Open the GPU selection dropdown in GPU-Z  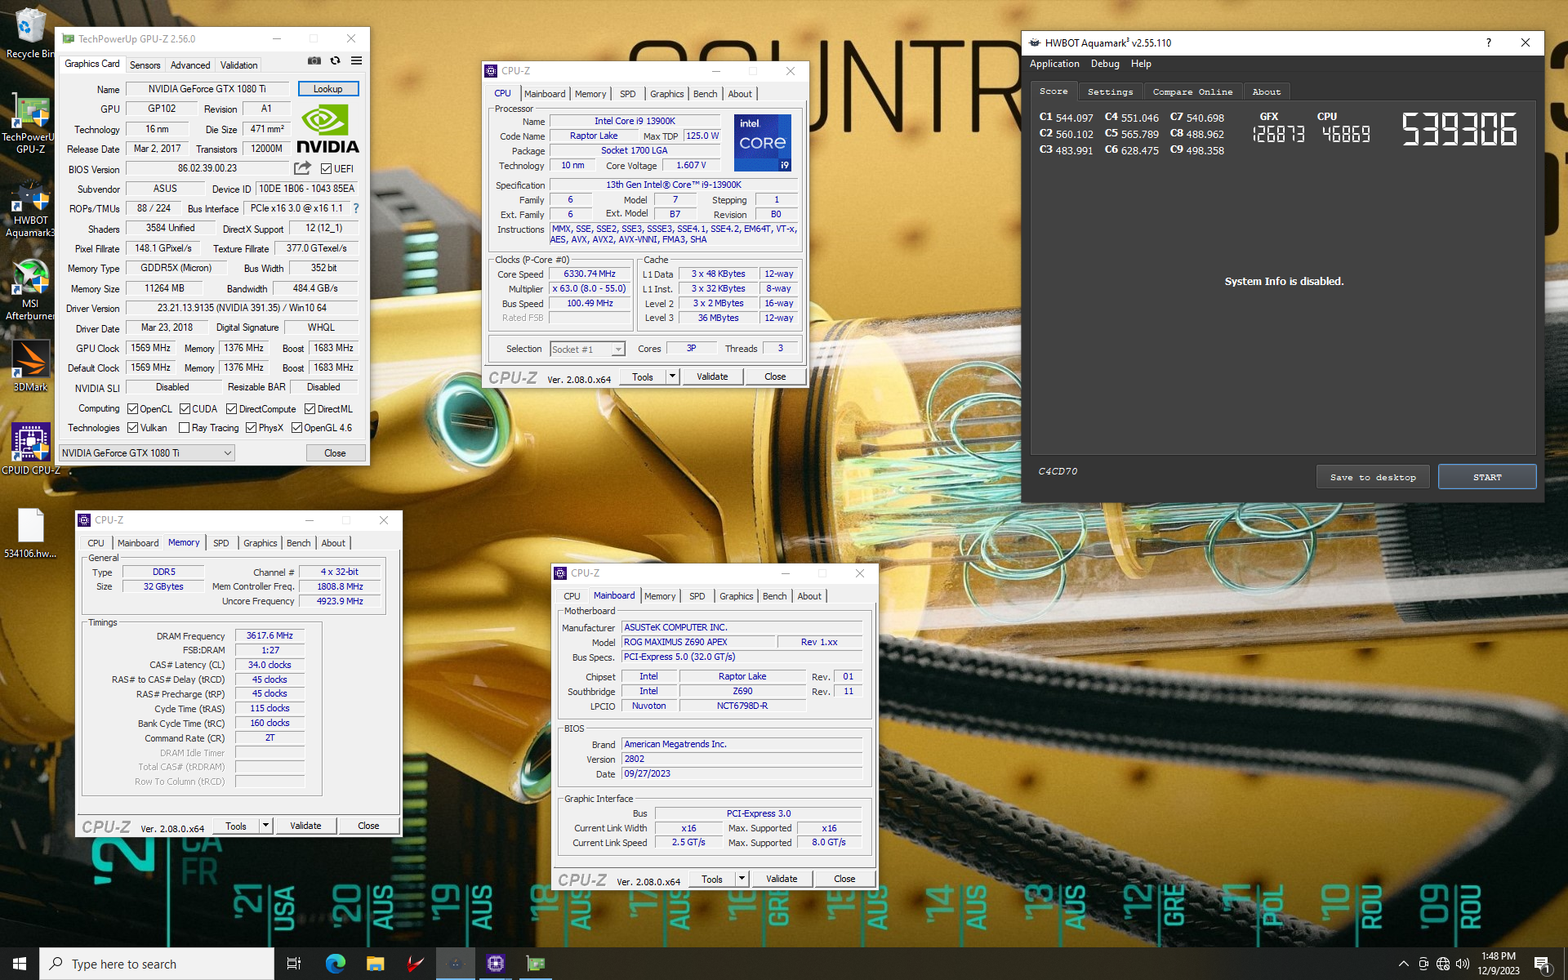click(147, 453)
